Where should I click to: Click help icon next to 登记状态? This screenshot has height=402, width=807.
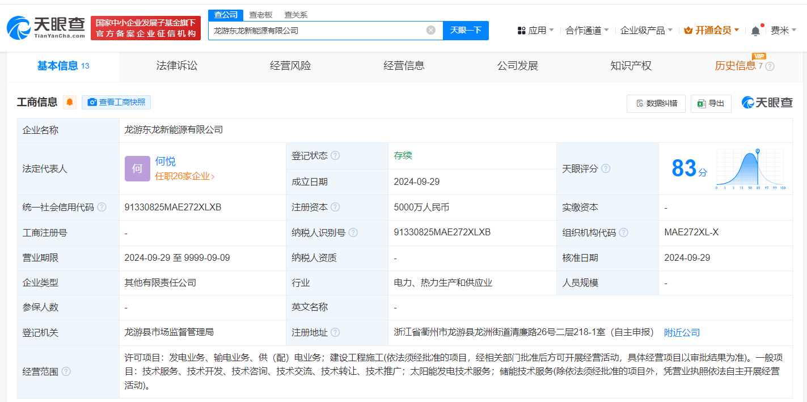[335, 155]
